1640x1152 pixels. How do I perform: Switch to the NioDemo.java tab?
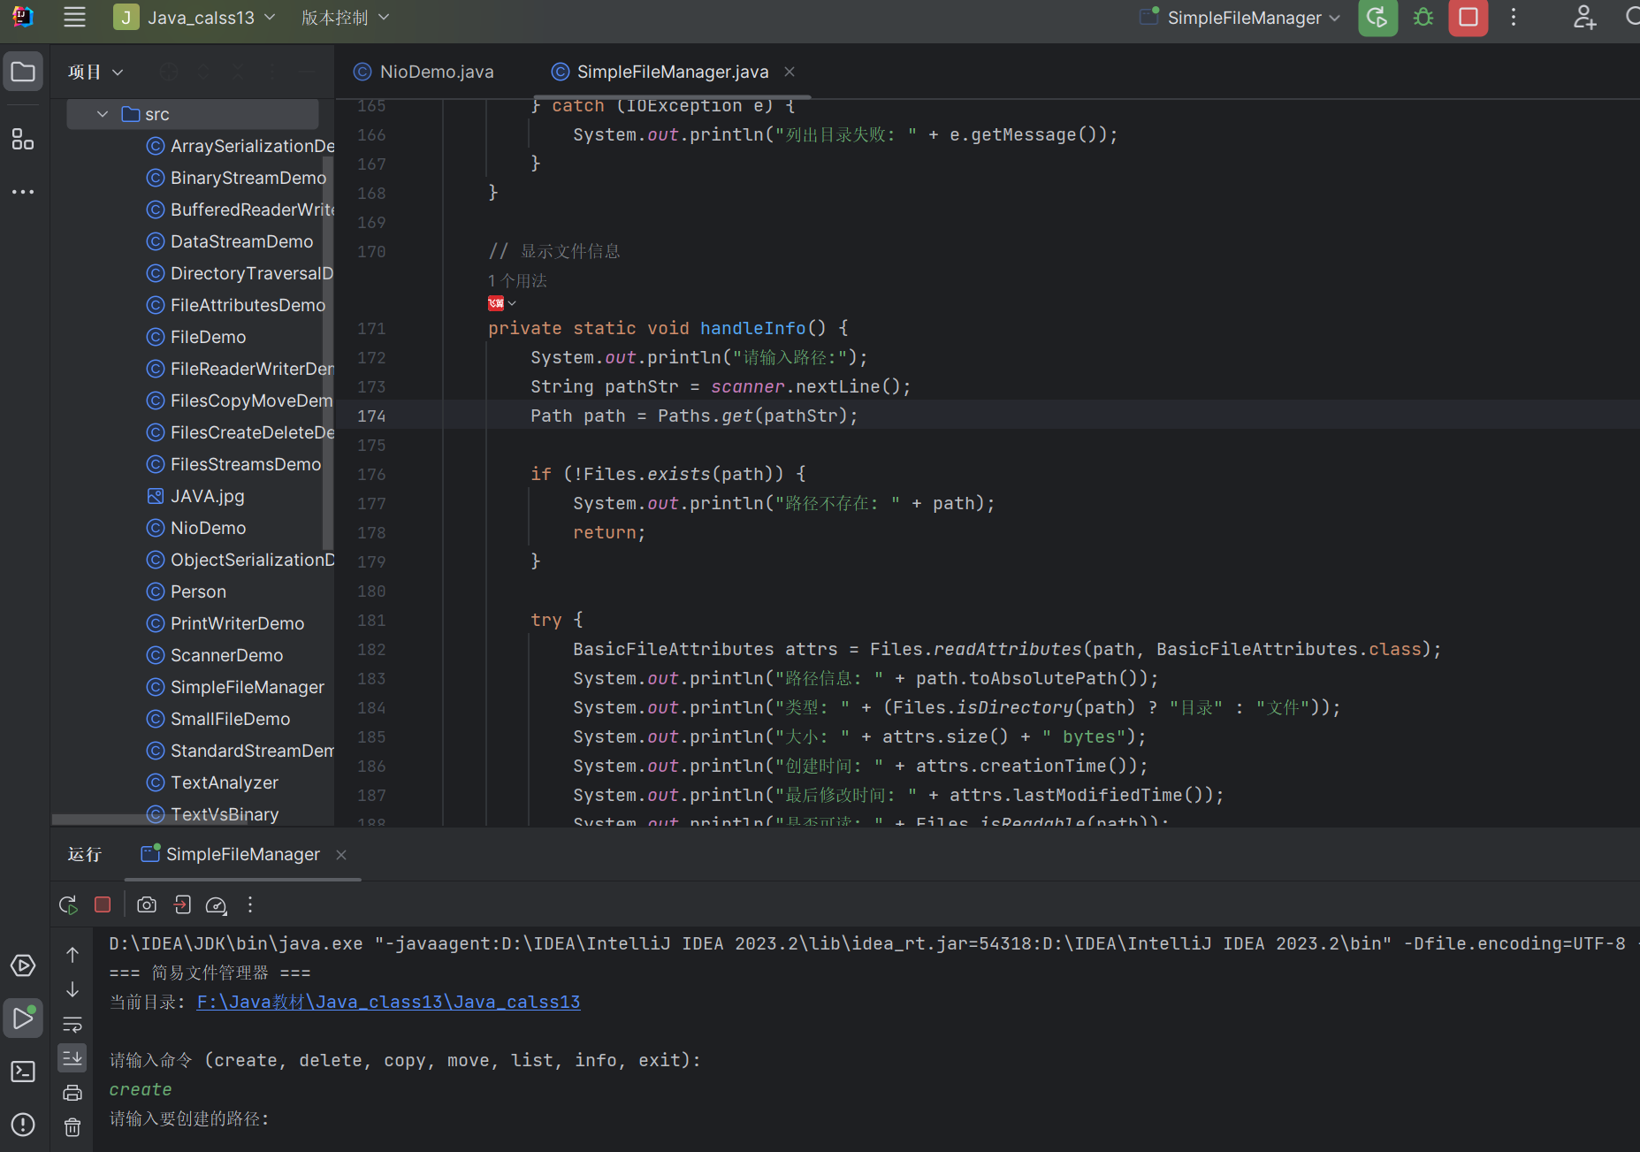tap(436, 72)
